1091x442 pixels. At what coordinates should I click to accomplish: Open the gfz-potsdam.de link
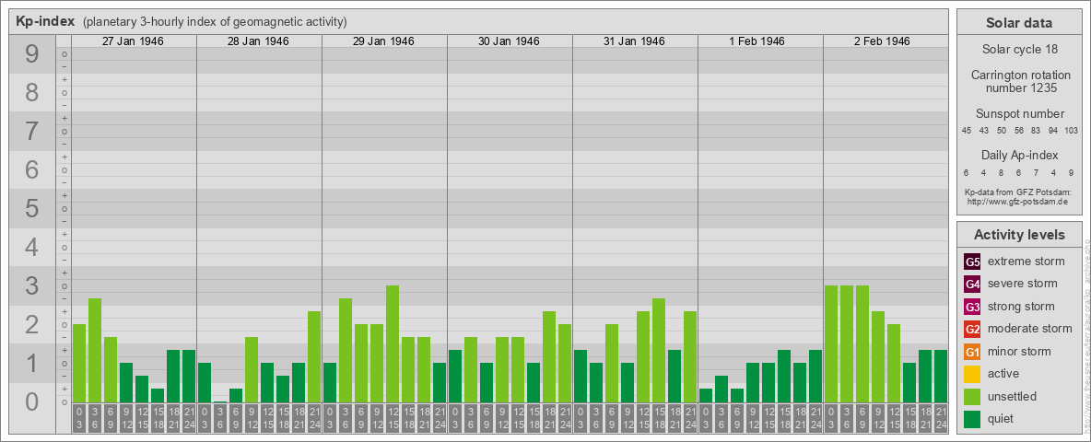click(x=1016, y=202)
